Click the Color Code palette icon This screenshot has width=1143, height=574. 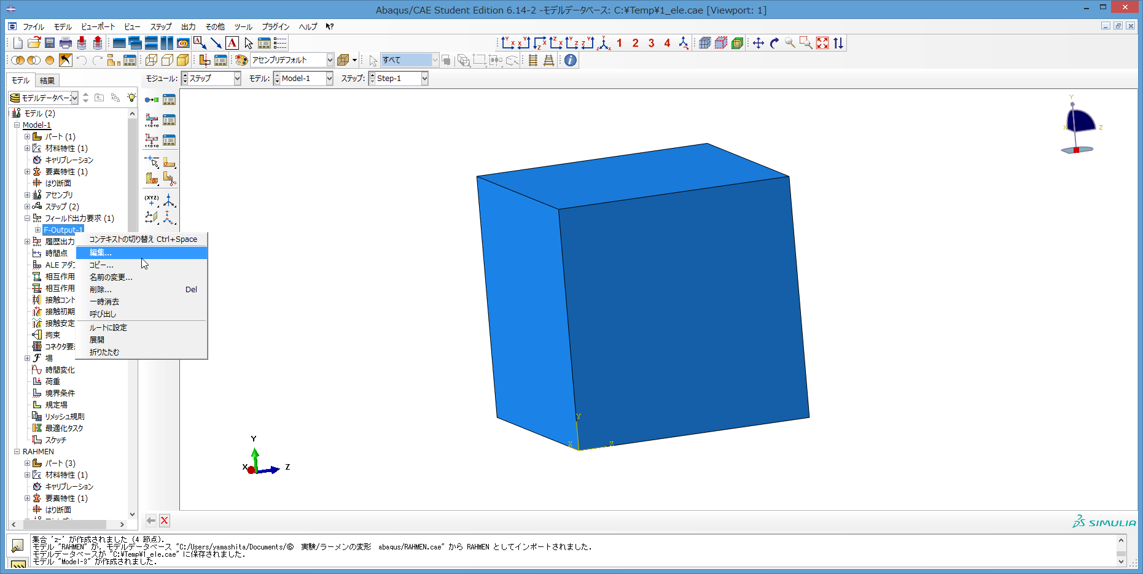(x=241, y=60)
